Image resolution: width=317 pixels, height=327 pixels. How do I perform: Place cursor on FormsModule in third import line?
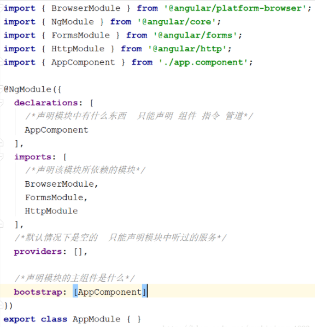point(80,35)
